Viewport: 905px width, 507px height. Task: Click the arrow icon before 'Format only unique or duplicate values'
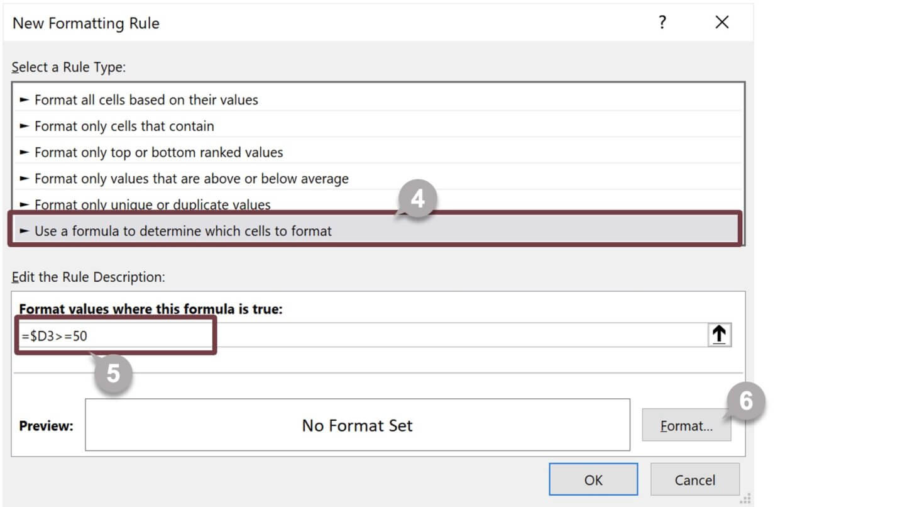[x=24, y=204]
